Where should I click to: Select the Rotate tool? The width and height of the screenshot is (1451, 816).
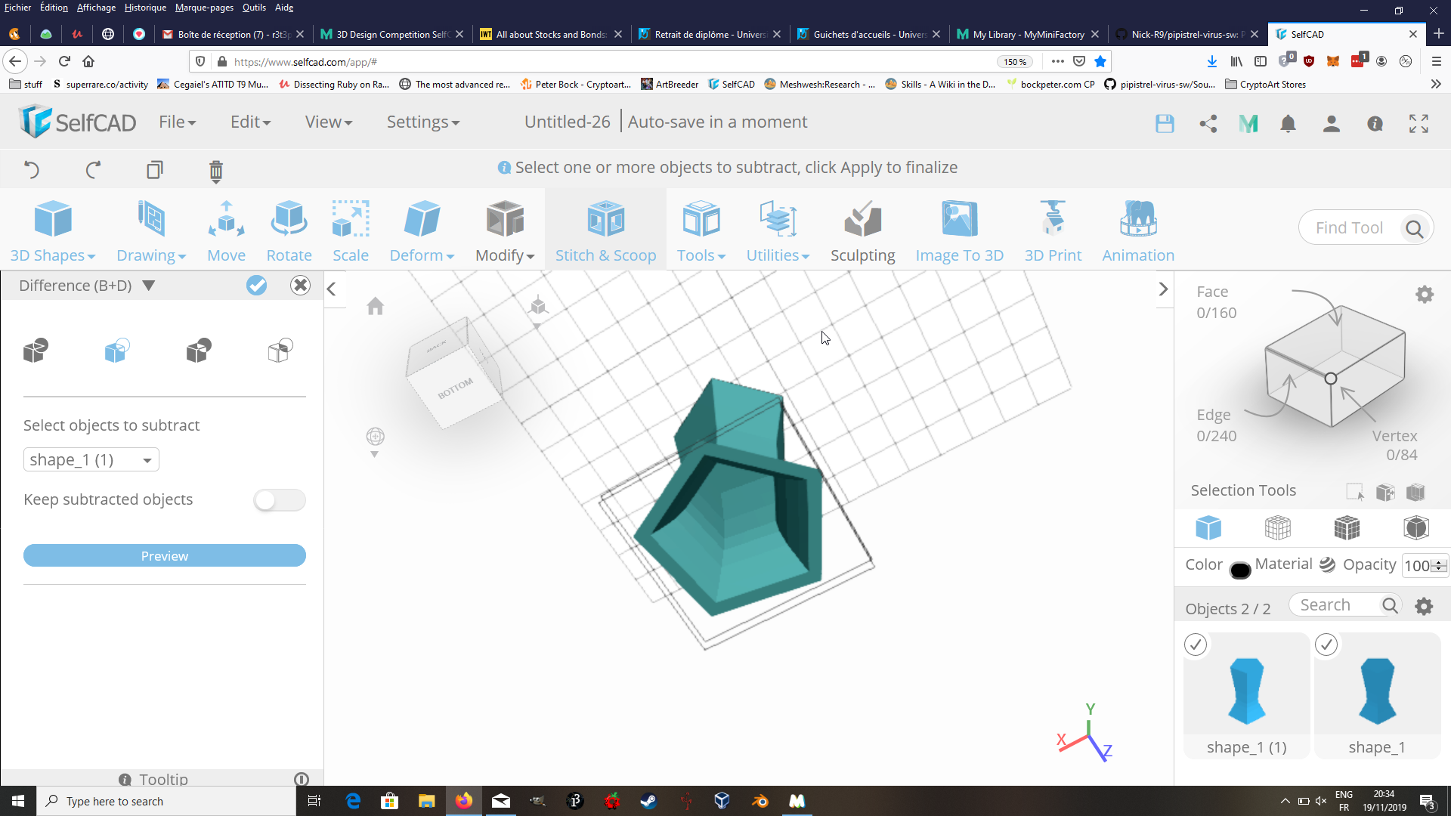289,232
